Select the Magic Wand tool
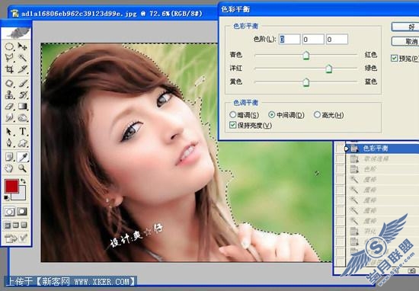The image size is (419, 291). tap(23, 57)
